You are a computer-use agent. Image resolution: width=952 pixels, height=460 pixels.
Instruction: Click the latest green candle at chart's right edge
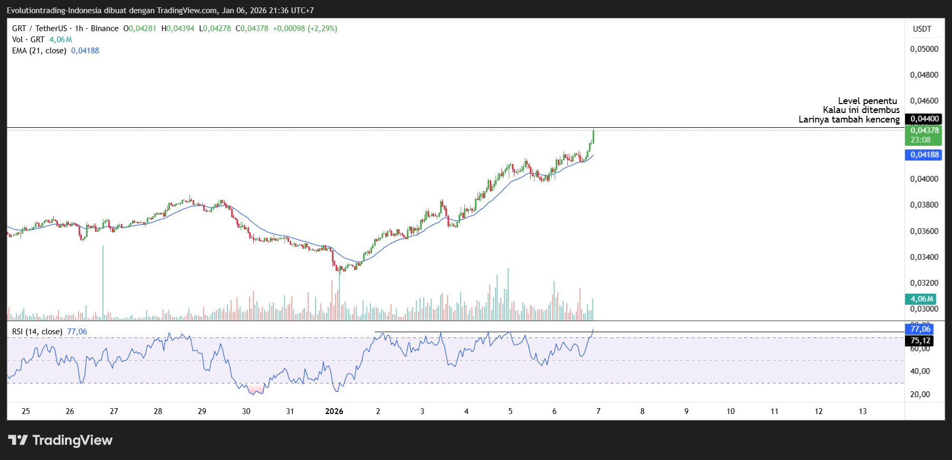(593, 136)
